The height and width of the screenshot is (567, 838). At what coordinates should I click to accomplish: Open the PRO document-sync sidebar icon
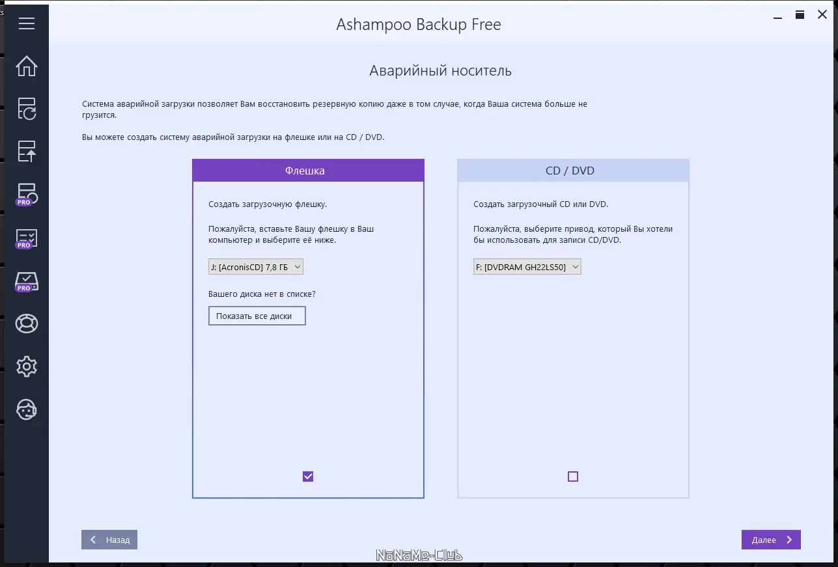tap(26, 194)
